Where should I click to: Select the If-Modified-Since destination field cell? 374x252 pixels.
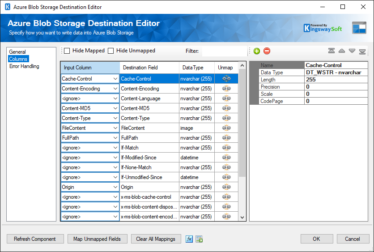(x=149, y=158)
